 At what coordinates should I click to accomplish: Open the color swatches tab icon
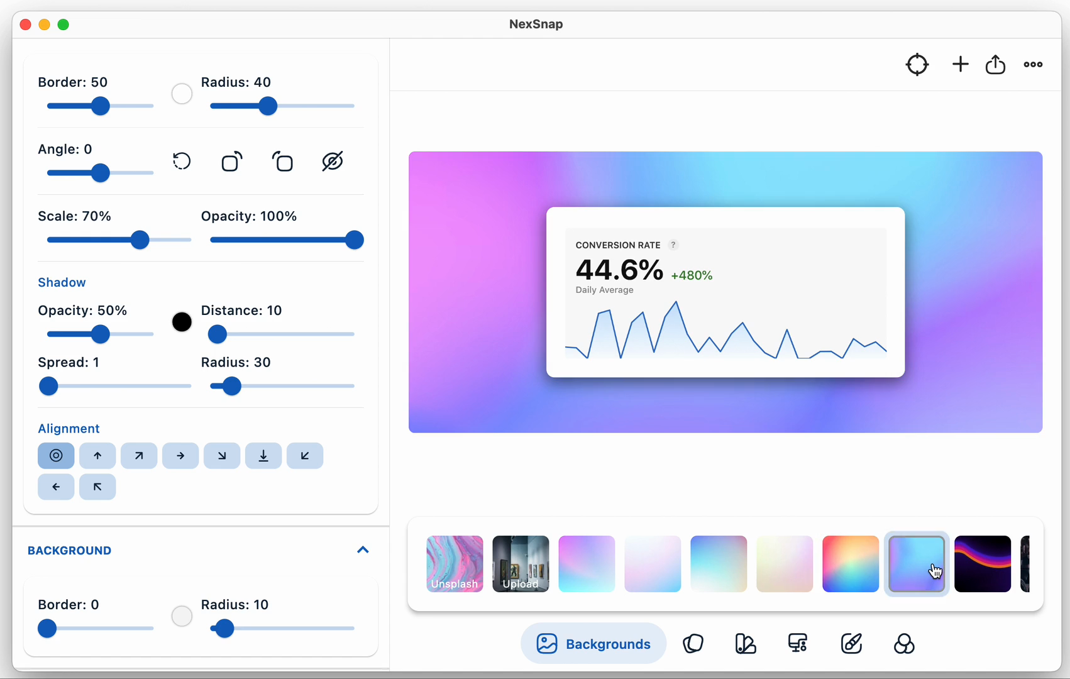[x=746, y=644]
